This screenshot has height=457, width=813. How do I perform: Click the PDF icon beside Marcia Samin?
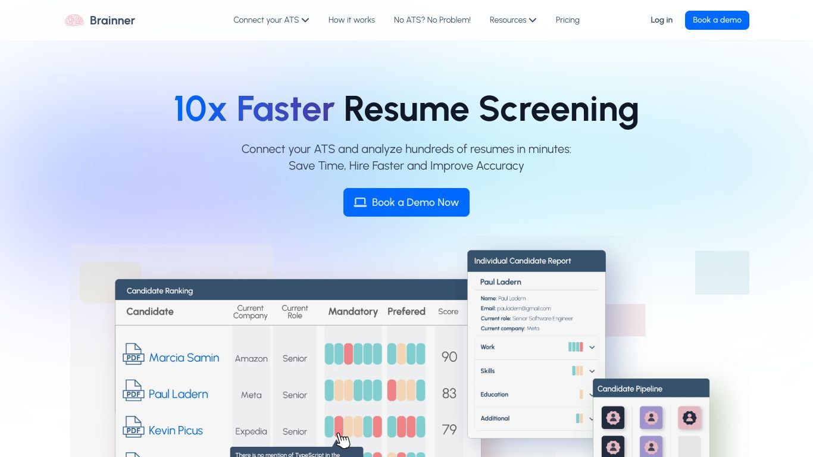coord(133,354)
